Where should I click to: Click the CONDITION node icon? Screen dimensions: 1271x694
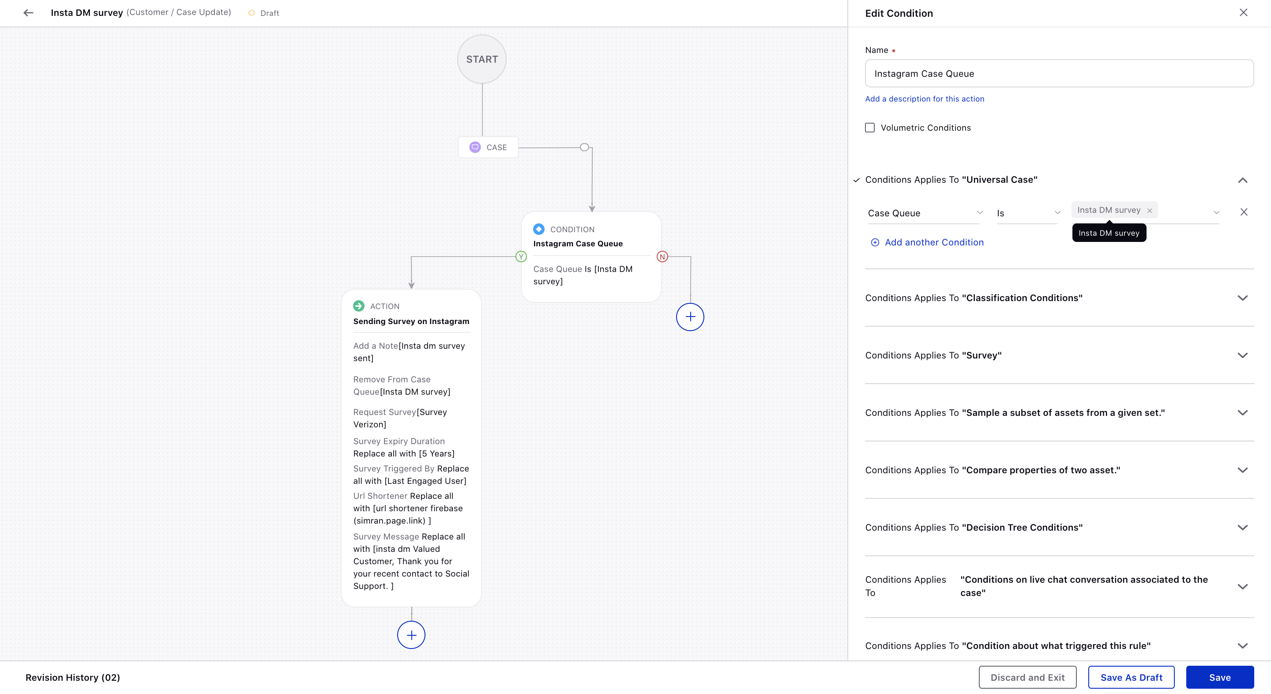538,229
